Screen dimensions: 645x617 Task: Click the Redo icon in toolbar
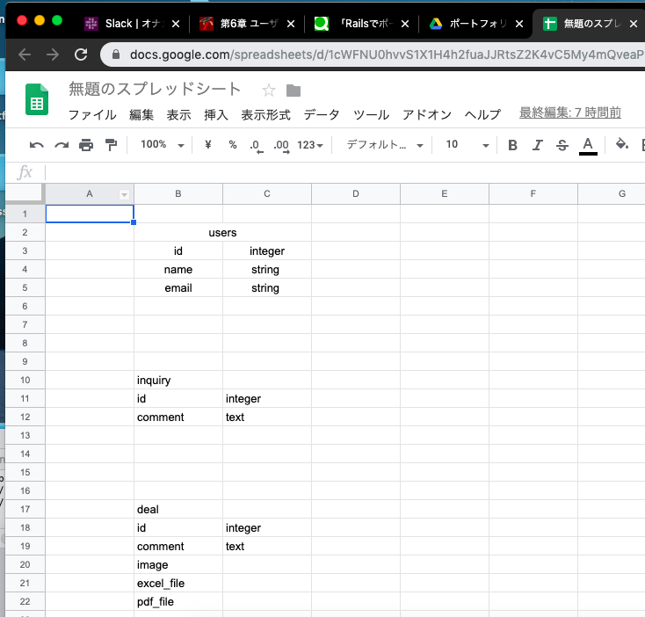coord(62,145)
